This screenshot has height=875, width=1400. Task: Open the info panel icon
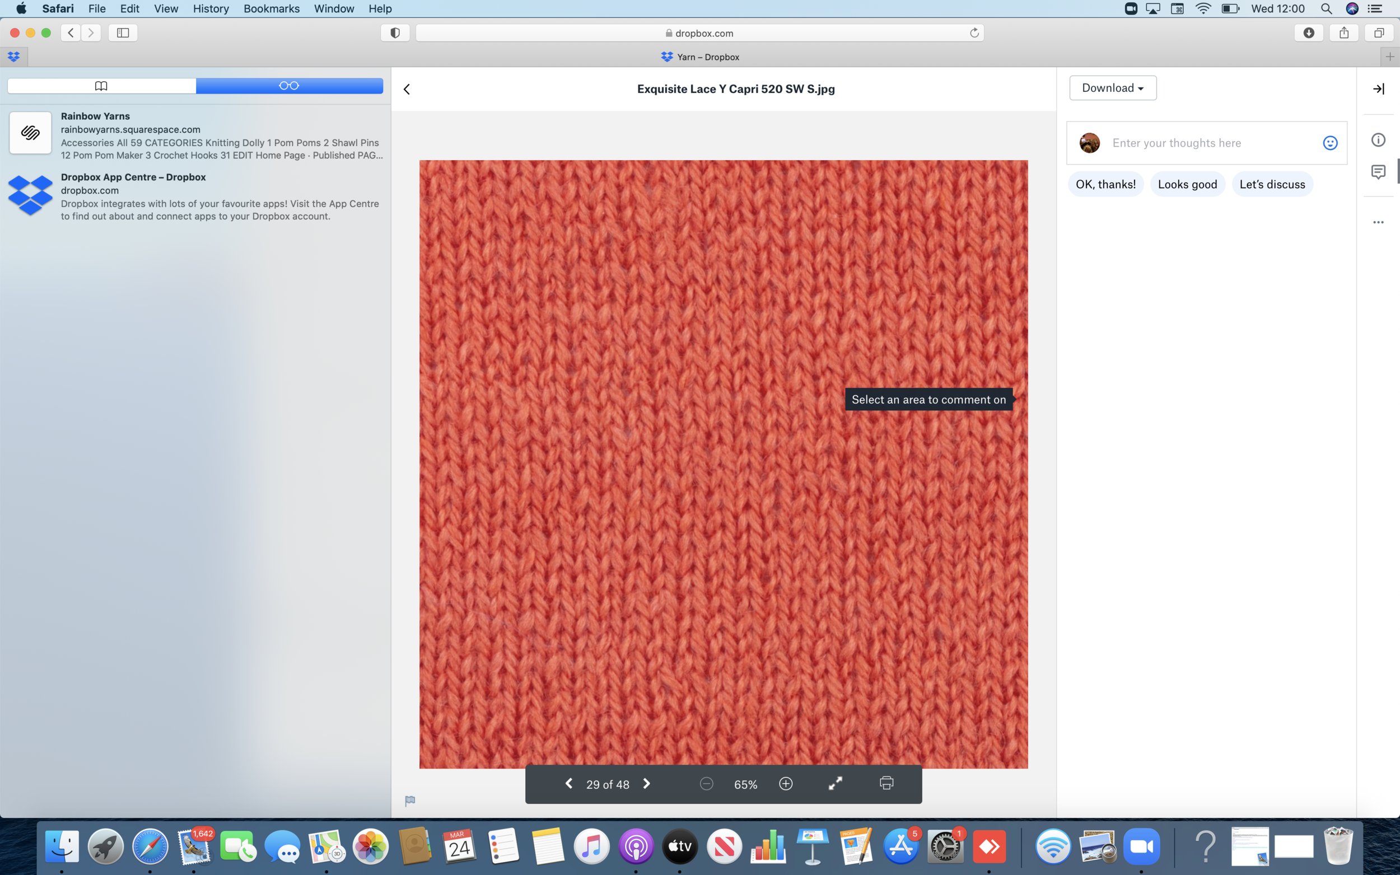1378,140
